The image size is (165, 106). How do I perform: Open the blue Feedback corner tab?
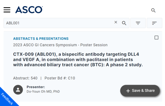pos(7,99)
